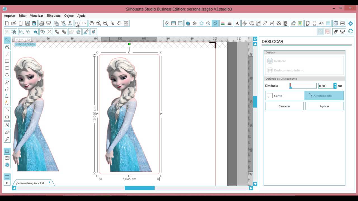Click the New document icon

(x=7, y=23)
